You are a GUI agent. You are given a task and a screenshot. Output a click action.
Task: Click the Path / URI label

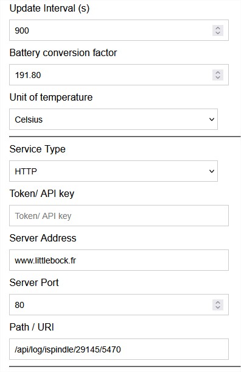click(32, 327)
